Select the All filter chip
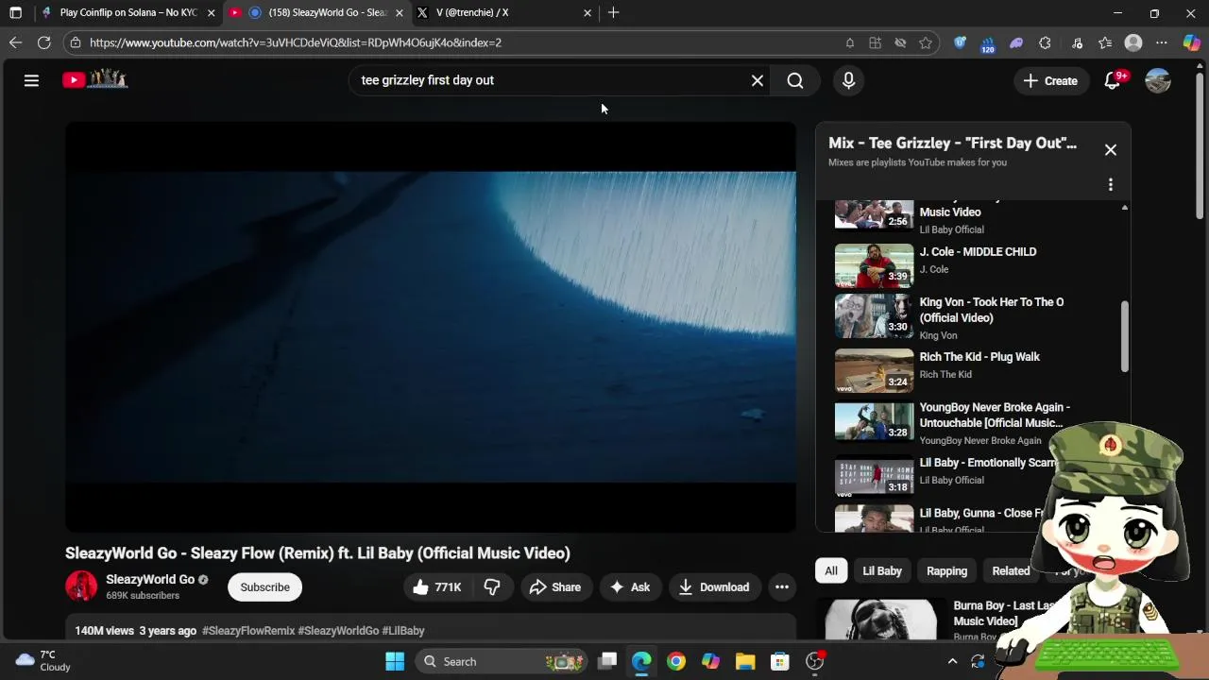This screenshot has width=1209, height=680. (830, 570)
